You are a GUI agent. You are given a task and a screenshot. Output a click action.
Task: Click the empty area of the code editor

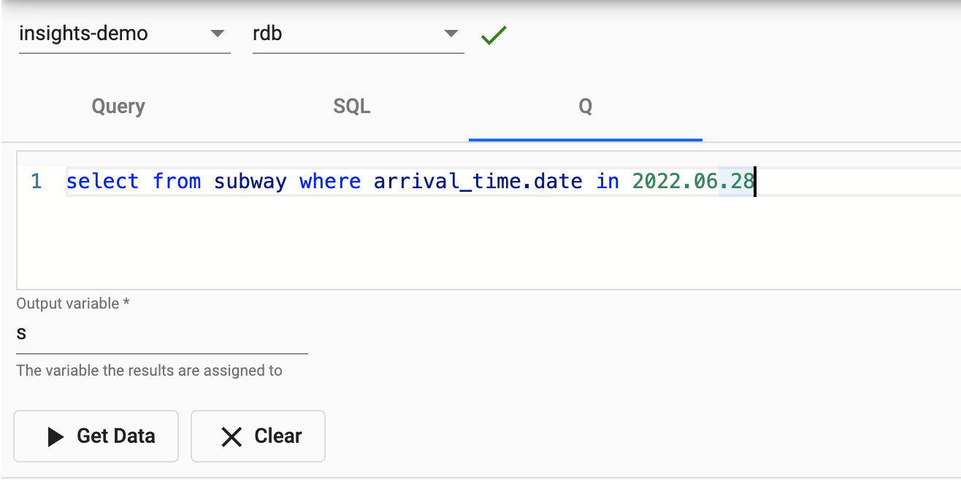click(488, 242)
